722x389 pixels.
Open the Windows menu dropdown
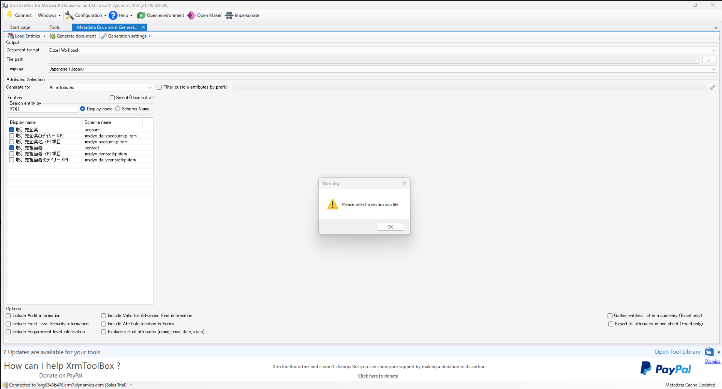click(x=49, y=15)
